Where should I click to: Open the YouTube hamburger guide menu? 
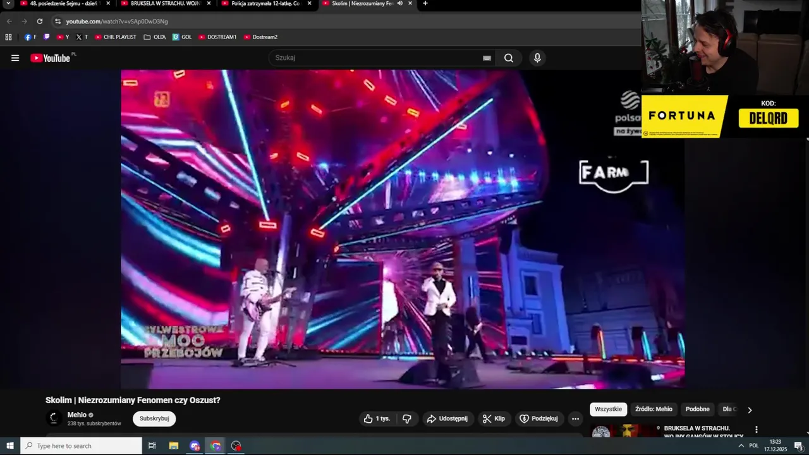[x=15, y=58]
